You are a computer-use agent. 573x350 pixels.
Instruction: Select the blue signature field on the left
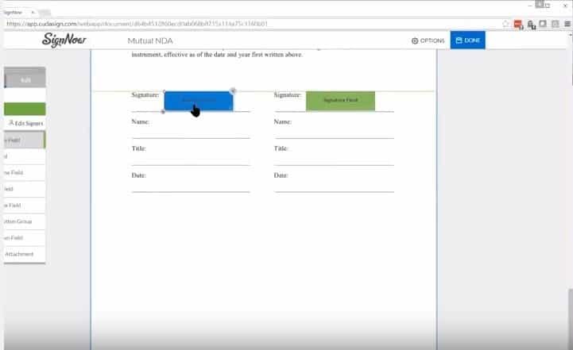[199, 101]
